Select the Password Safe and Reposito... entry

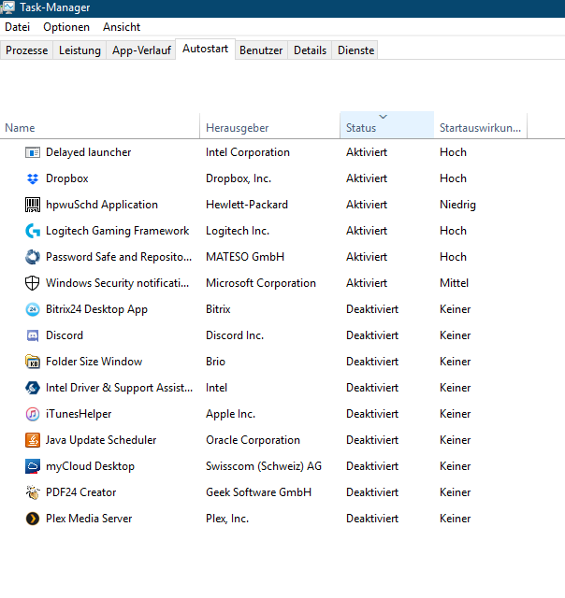[x=119, y=257]
